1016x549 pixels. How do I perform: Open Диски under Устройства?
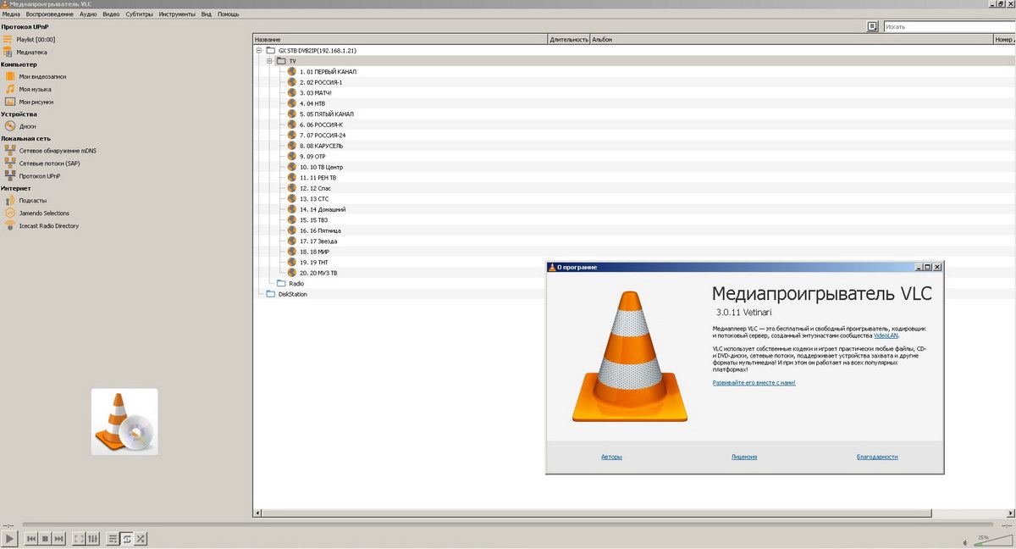[21, 126]
